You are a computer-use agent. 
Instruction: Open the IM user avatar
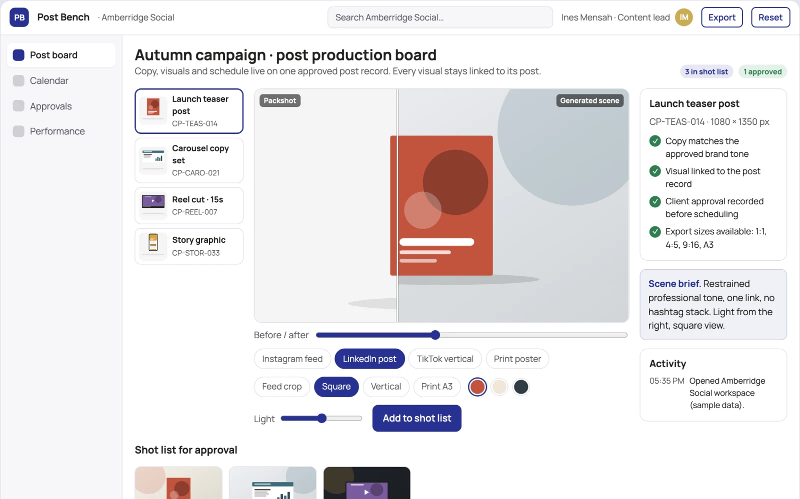[x=684, y=17]
